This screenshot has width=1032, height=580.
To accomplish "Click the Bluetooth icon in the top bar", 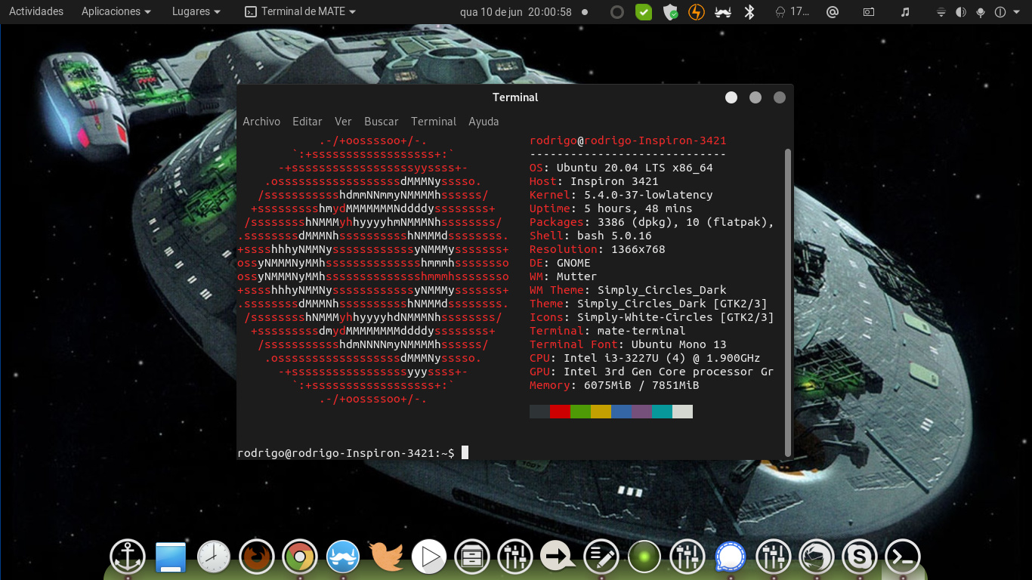I will pos(749,12).
